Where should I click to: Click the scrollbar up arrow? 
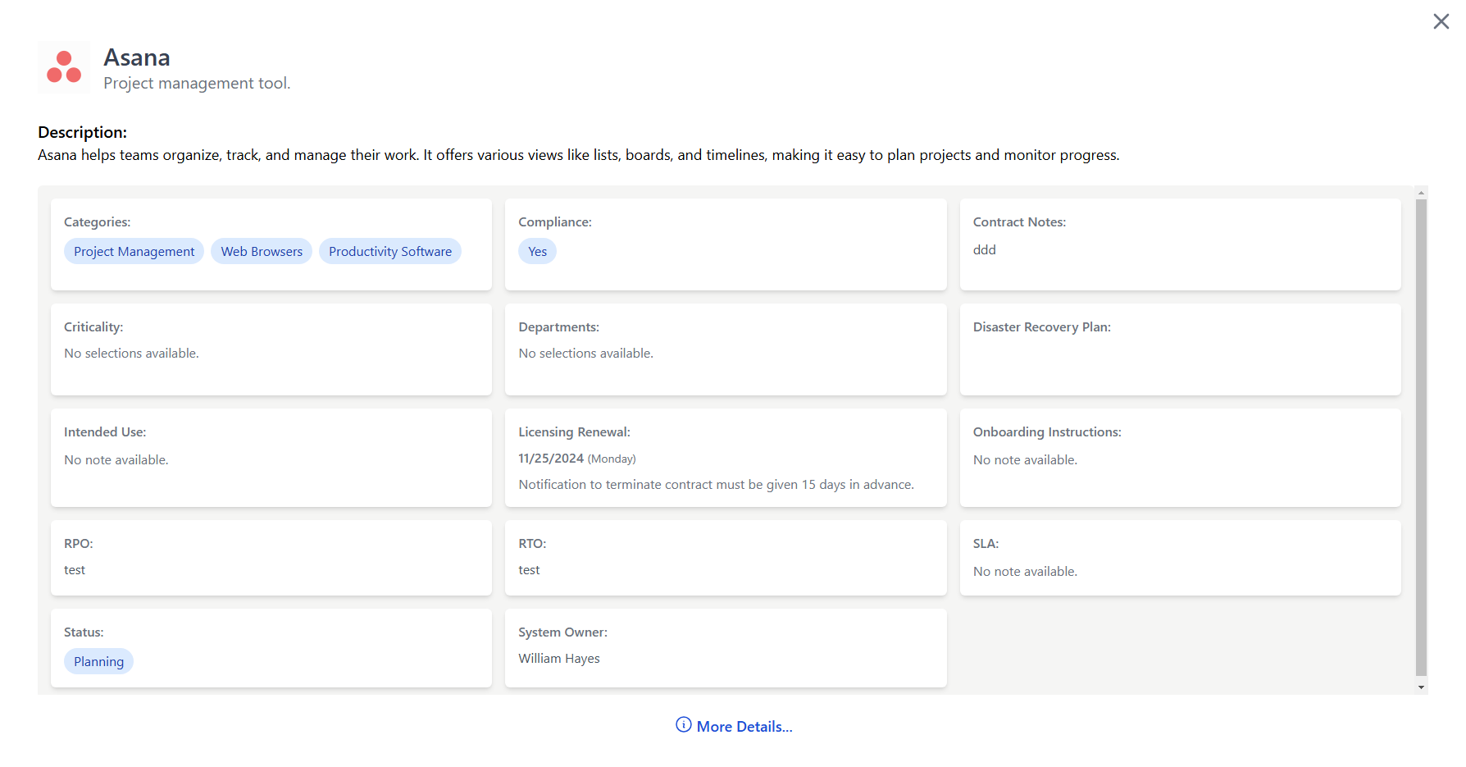tap(1421, 193)
